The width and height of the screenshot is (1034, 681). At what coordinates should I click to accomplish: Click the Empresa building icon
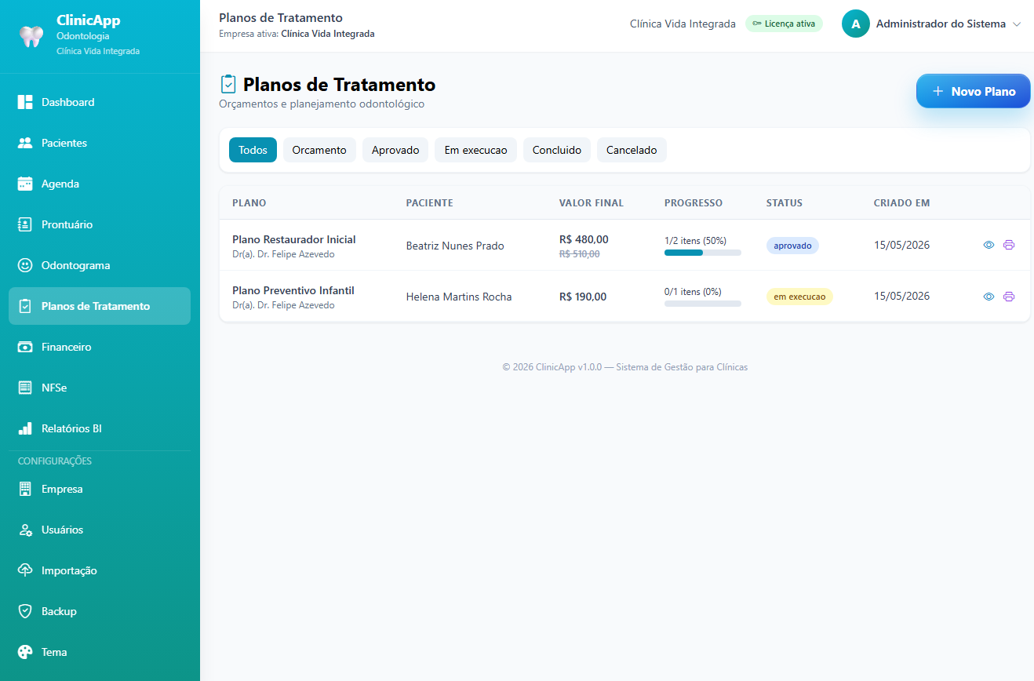pos(25,489)
